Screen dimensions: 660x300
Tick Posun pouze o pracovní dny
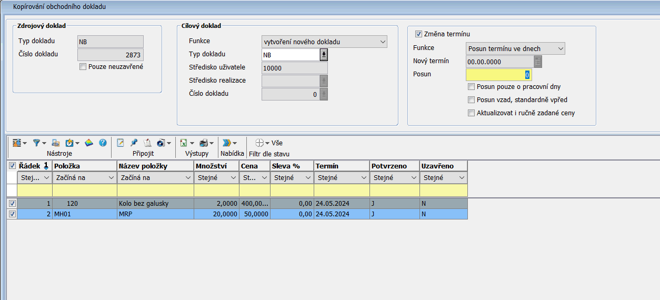(471, 87)
